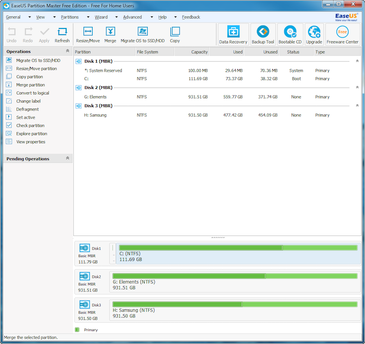Click the Copy toolbar icon
This screenshot has height=344, width=365.
pyautogui.click(x=175, y=35)
